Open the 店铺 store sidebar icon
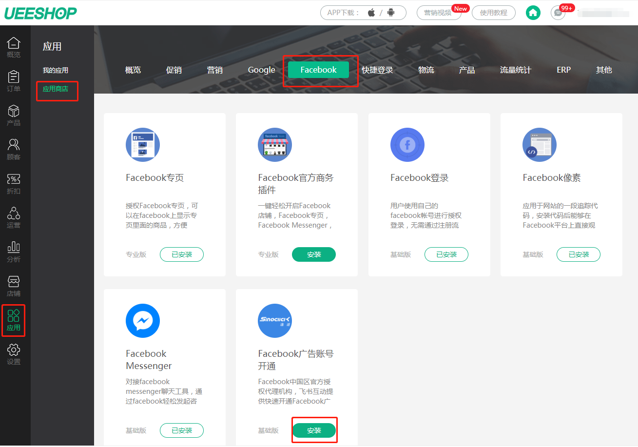This screenshot has width=638, height=447. coord(14,286)
